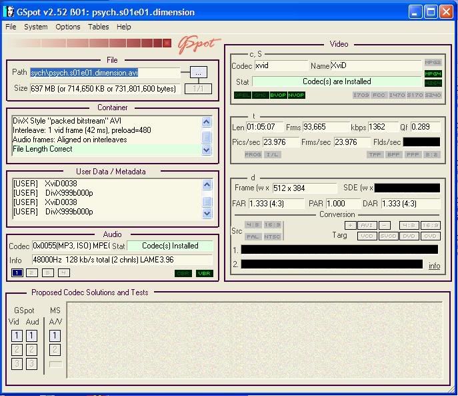Image resolution: width=458 pixels, height=396 pixels.
Task: Click the VBR audio indicator
Action: pyautogui.click(x=204, y=273)
